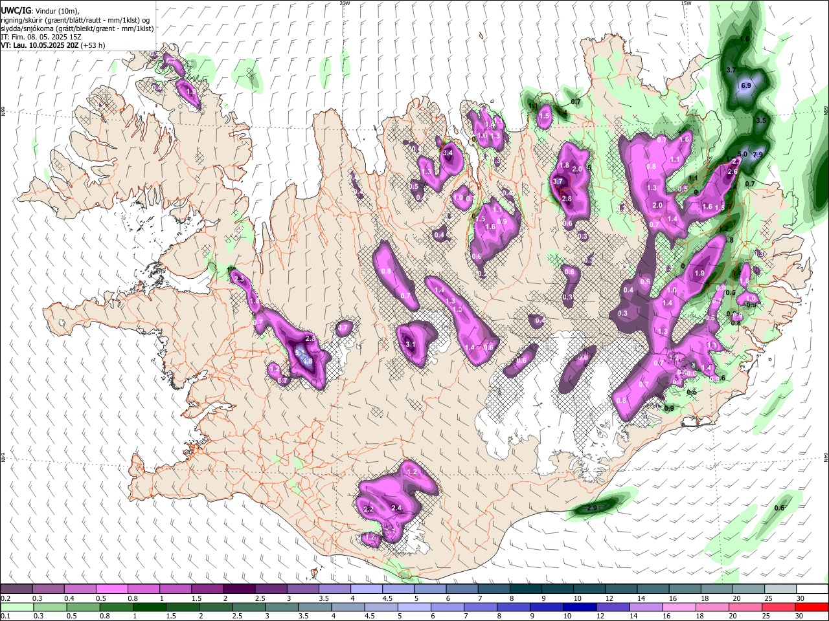Viewport: 829px width, 621px height.
Task: Click the pale green swatch labeled 0.1
Action: point(17,607)
